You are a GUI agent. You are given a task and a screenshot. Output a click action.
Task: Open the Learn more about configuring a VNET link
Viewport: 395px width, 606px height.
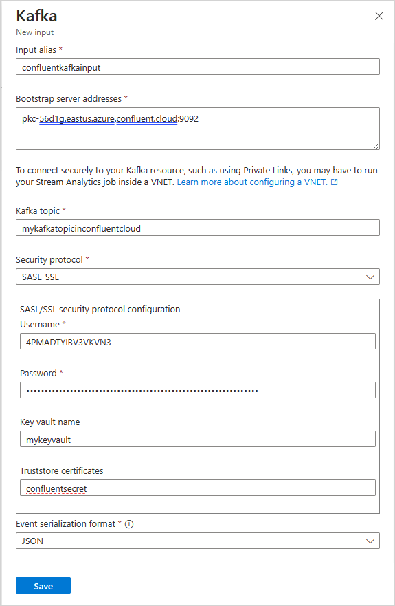[252, 182]
